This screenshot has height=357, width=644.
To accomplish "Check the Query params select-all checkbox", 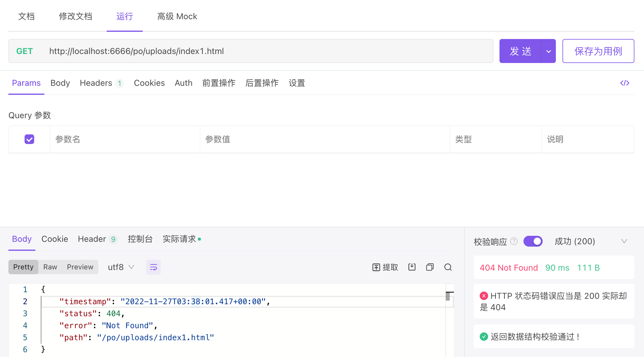I will click(x=29, y=139).
